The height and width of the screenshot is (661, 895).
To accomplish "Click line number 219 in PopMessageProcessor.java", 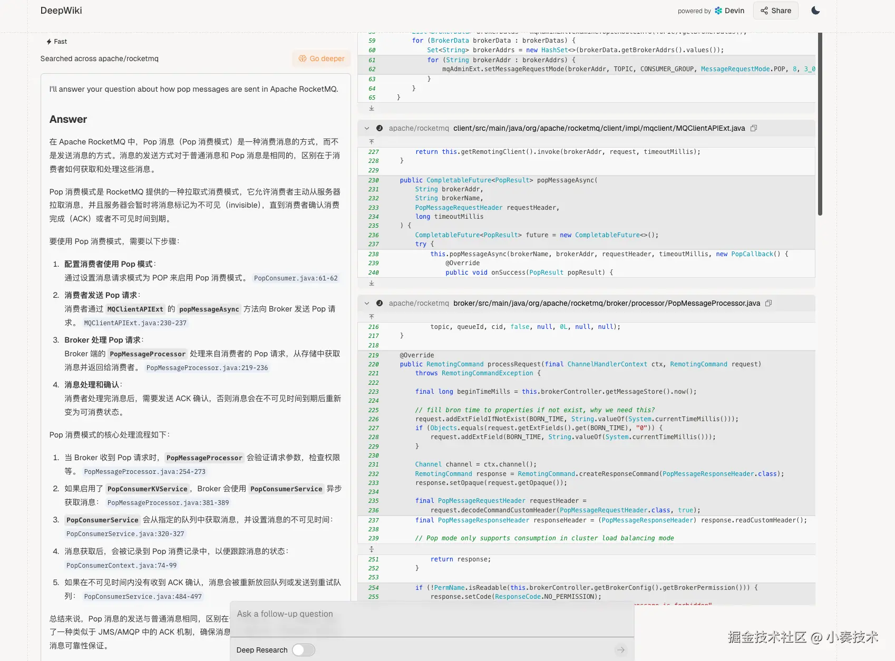I will point(374,355).
